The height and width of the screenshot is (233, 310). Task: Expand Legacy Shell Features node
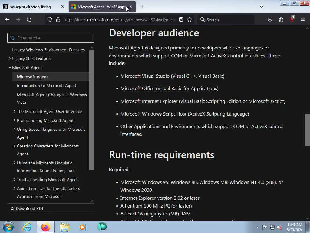point(9,59)
